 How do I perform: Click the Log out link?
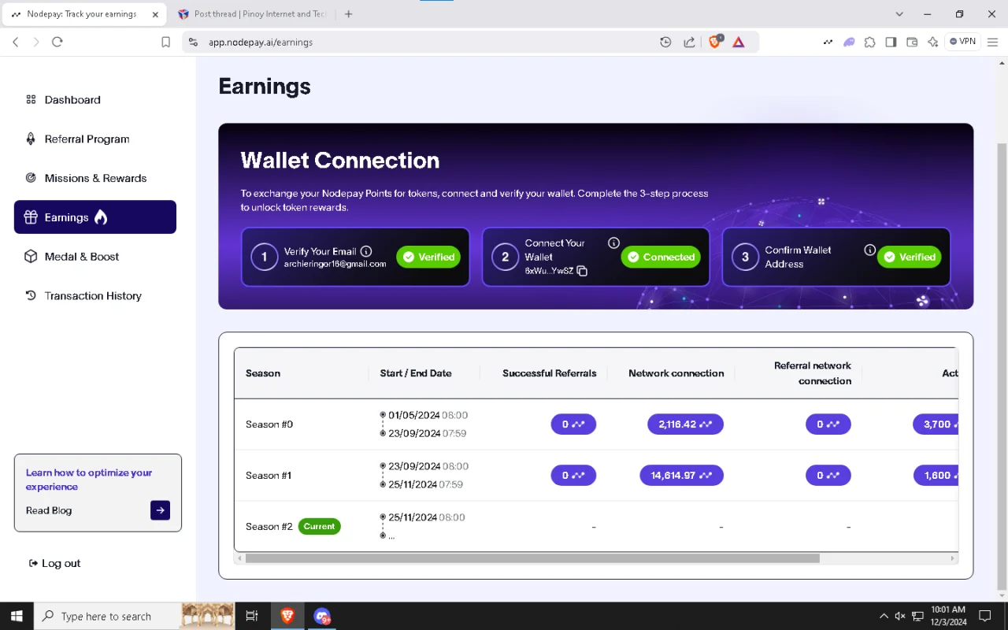click(x=54, y=563)
